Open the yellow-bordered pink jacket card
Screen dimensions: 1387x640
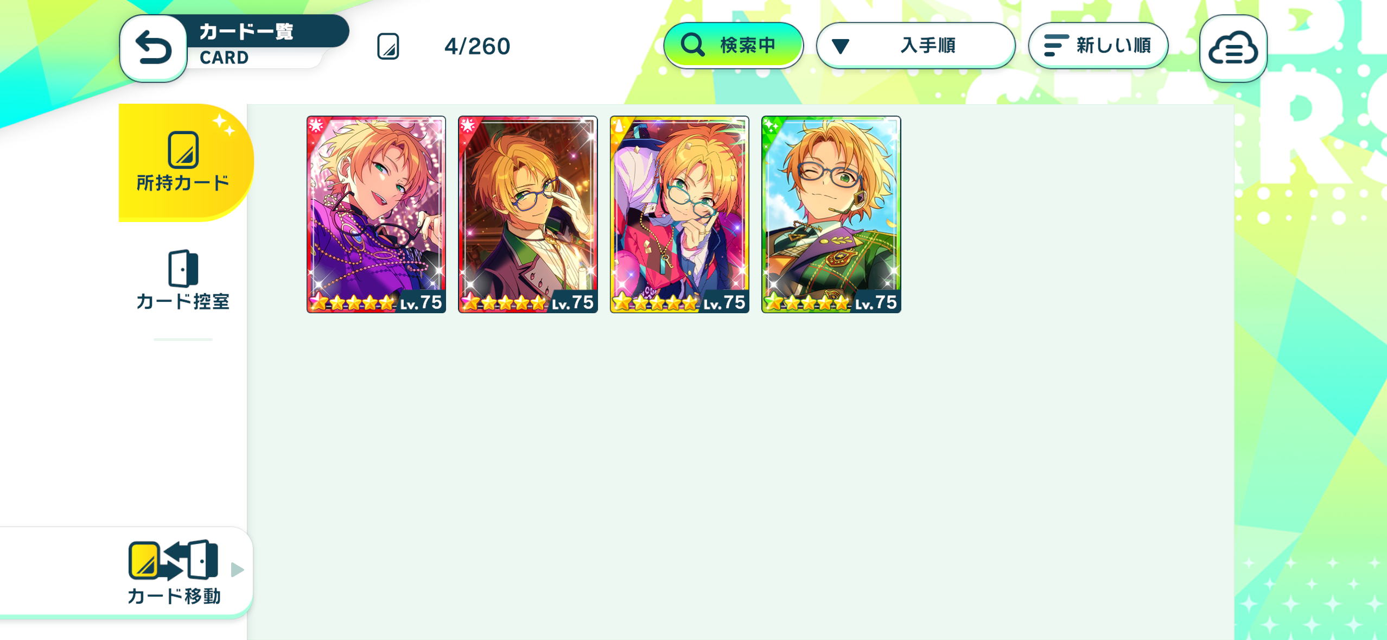point(679,214)
